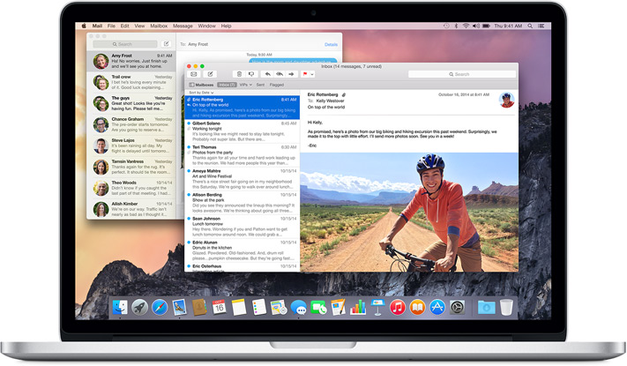The width and height of the screenshot is (627, 366).
Task: Select the Sent tab in favorites bar
Action: [259, 85]
